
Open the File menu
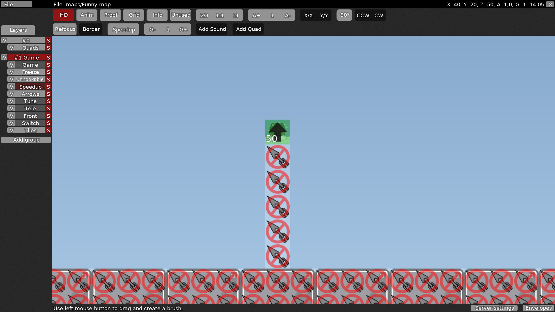click(x=16, y=4)
